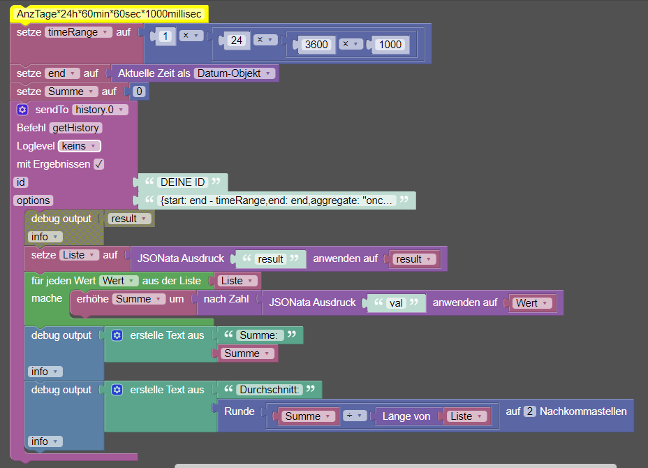648x468 pixels.
Task: Open 'Liste' variable dropdown in setze block
Action: pos(80,255)
